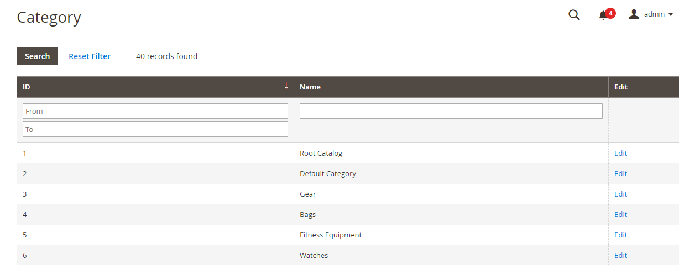
Task: Focus the ID From filter field
Action: (x=155, y=111)
